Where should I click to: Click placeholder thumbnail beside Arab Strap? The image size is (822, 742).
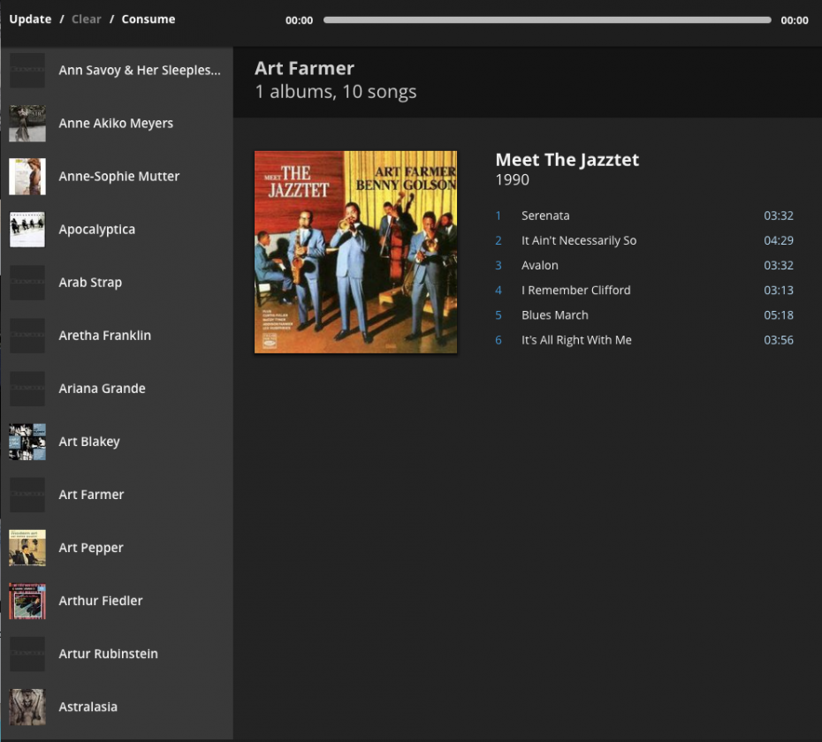(x=27, y=282)
